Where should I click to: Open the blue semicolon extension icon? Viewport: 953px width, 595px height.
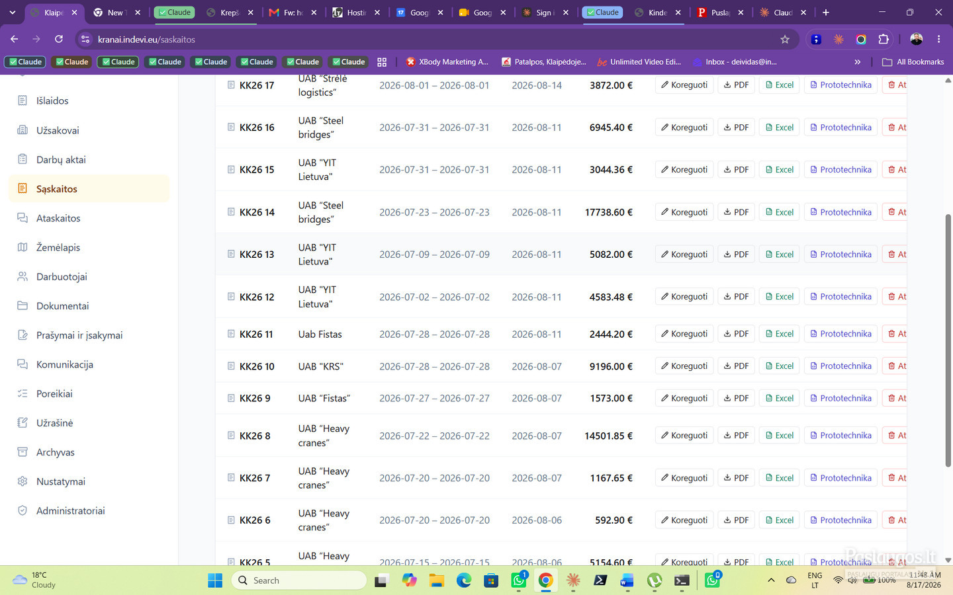816,40
